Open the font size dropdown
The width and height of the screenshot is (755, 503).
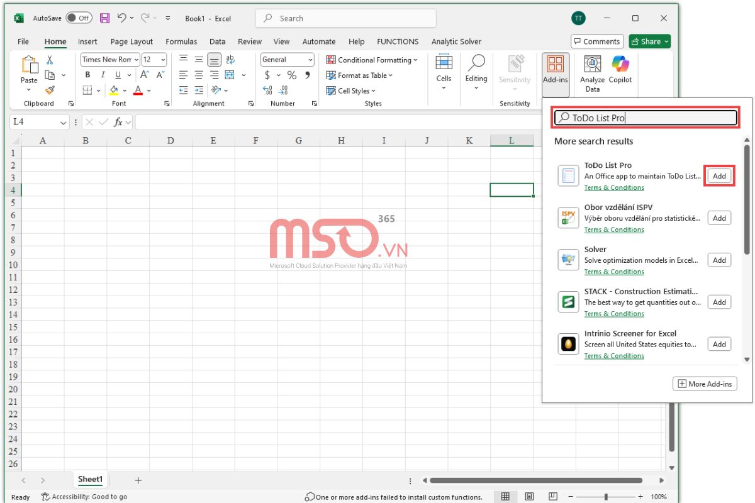163,60
